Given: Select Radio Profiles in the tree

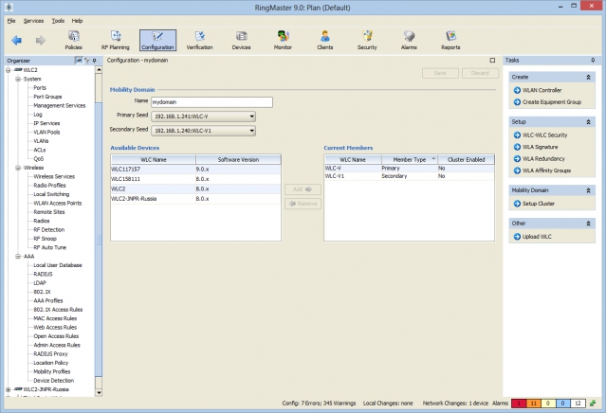Looking at the screenshot, I should 49,186.
